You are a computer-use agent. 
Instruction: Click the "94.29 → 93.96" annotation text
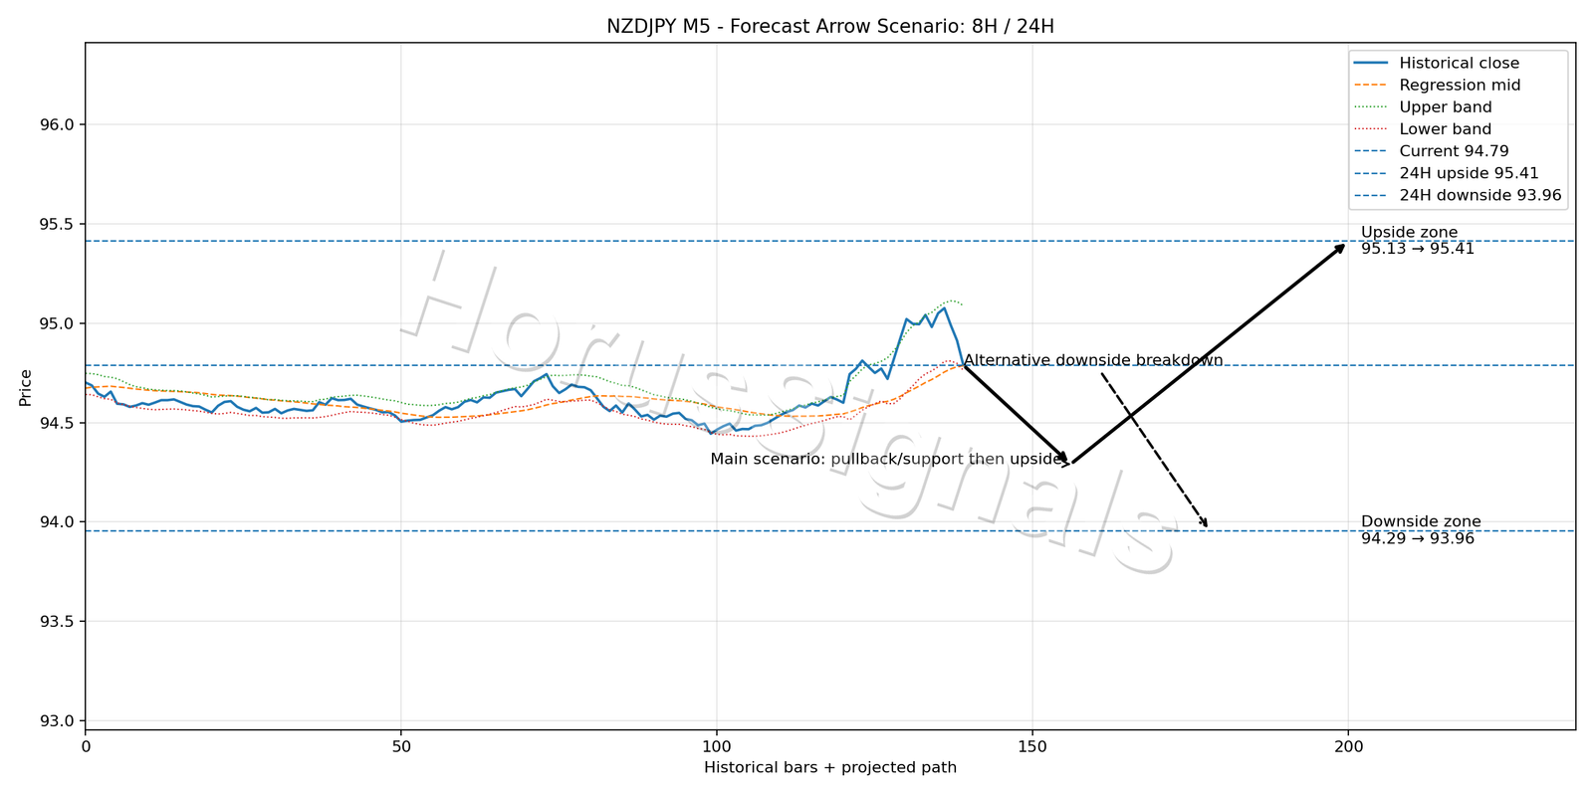(1417, 538)
